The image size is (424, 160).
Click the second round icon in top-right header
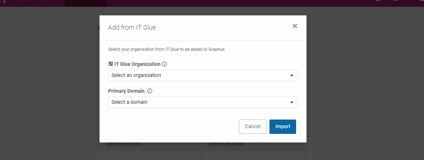click(395, 1)
